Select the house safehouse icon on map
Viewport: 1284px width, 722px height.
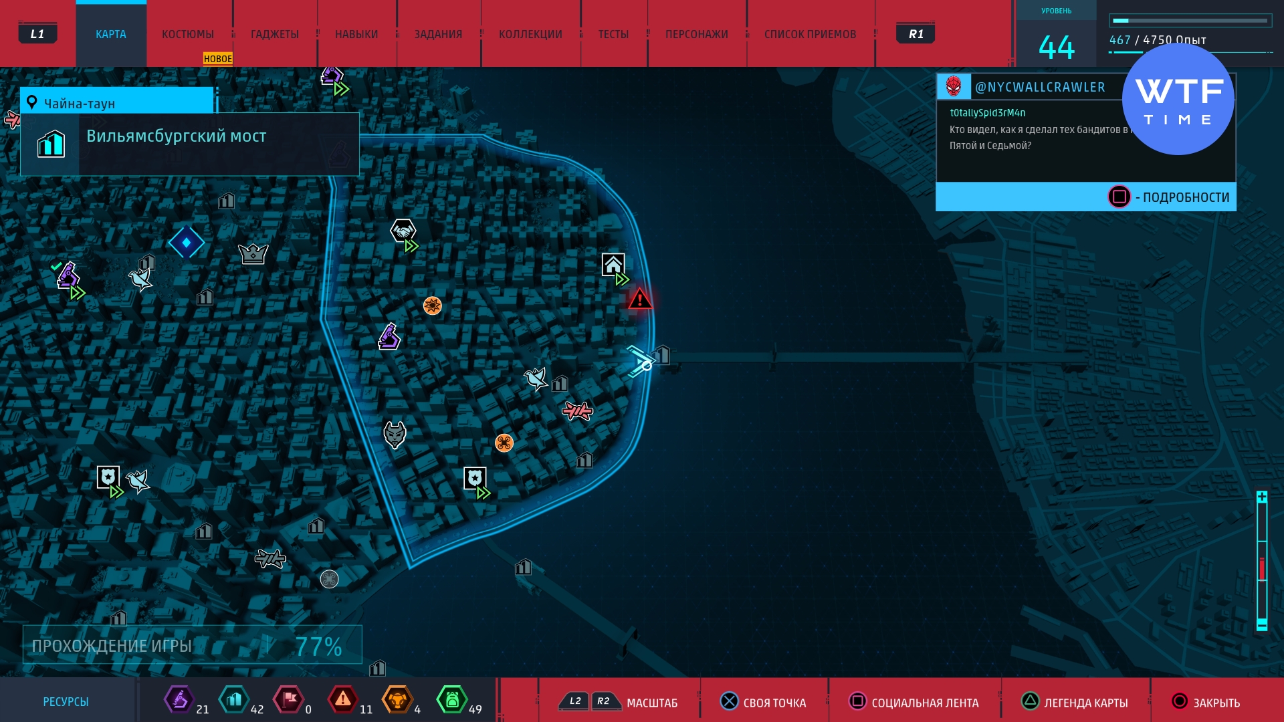coord(613,265)
